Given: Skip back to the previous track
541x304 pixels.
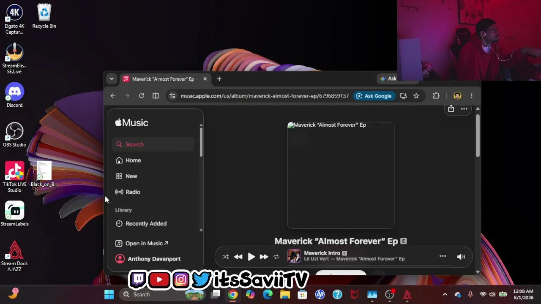Looking at the screenshot, I should point(238,257).
